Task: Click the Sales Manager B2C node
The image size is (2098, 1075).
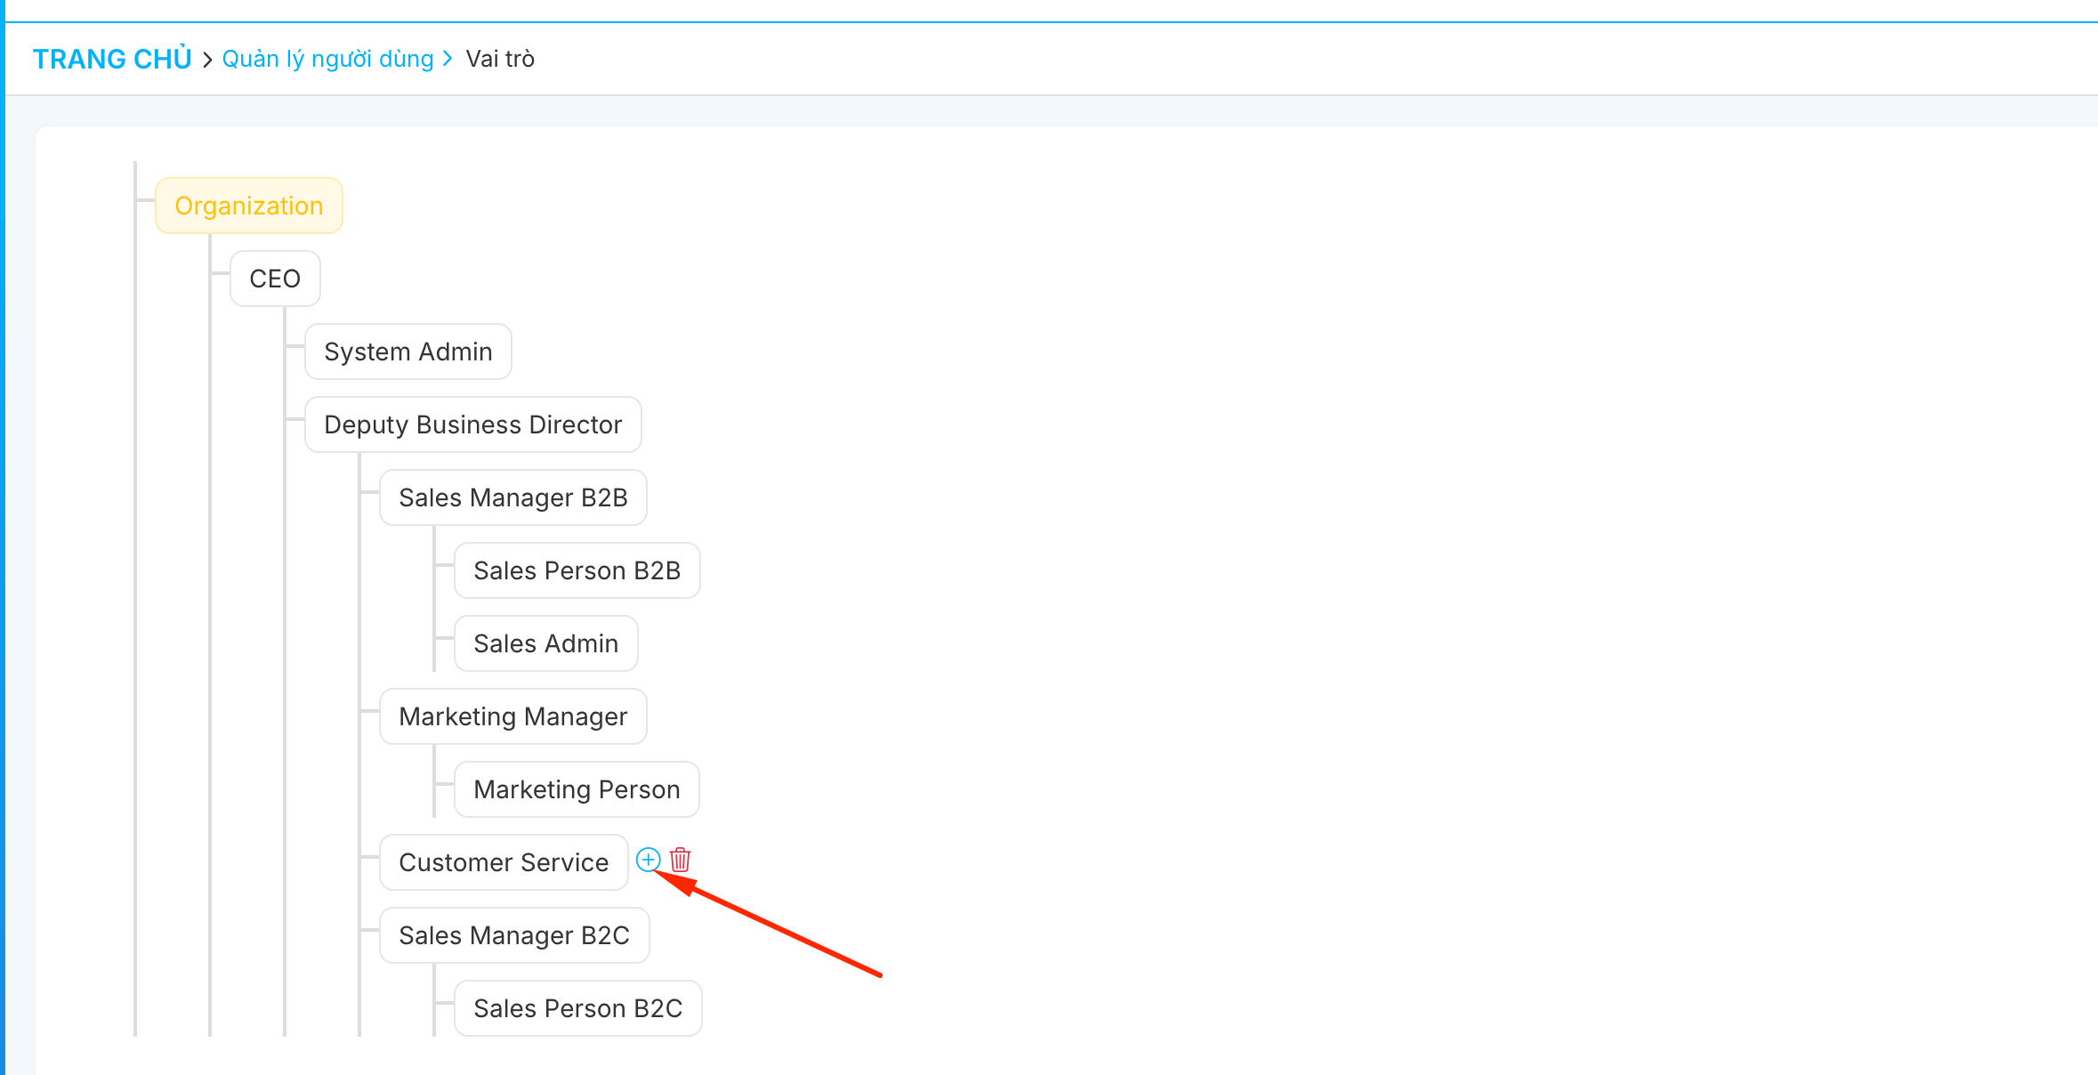Action: click(513, 935)
